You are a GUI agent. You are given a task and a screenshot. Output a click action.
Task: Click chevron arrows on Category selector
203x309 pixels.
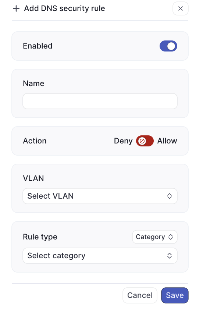[x=171, y=237]
